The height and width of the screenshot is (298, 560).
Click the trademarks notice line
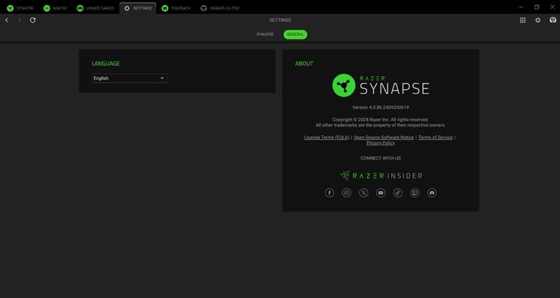(x=381, y=125)
